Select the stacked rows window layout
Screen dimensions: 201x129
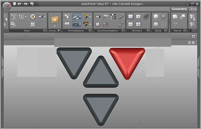131,24
